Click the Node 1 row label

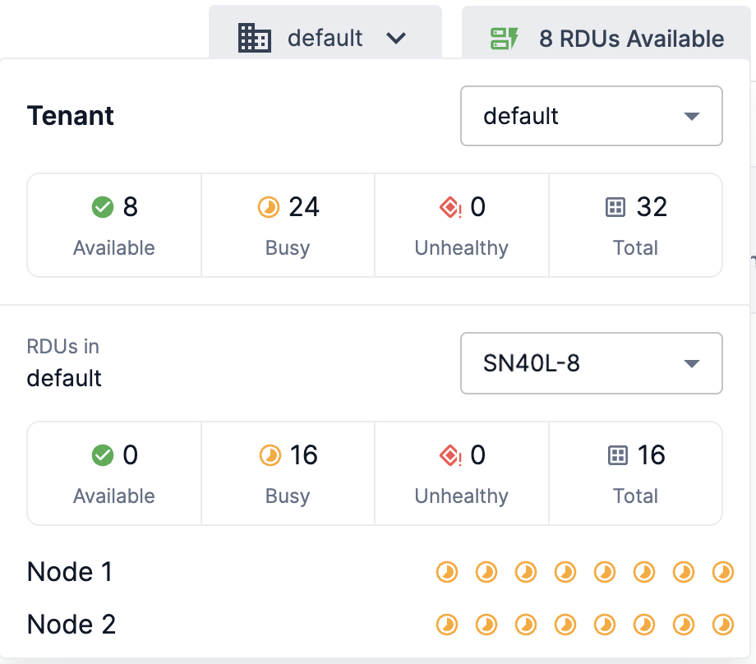(69, 572)
